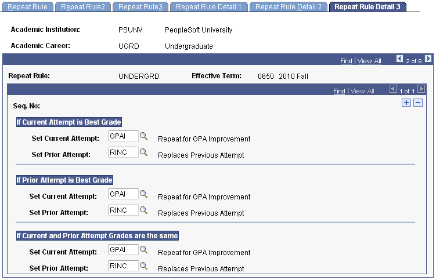Click View All link in outer header bar
This screenshot has height=280, width=436.
(x=369, y=61)
